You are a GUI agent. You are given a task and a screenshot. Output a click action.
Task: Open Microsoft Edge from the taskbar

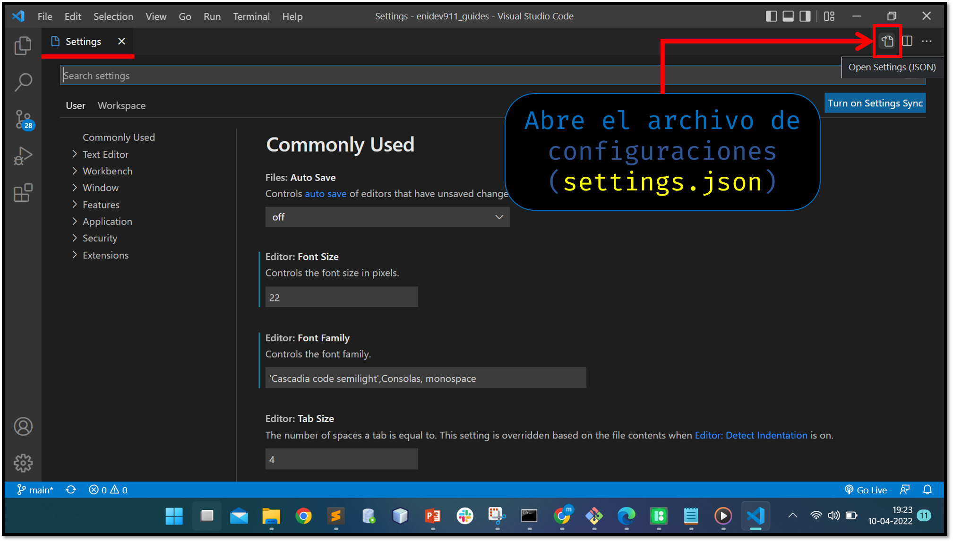tap(627, 516)
